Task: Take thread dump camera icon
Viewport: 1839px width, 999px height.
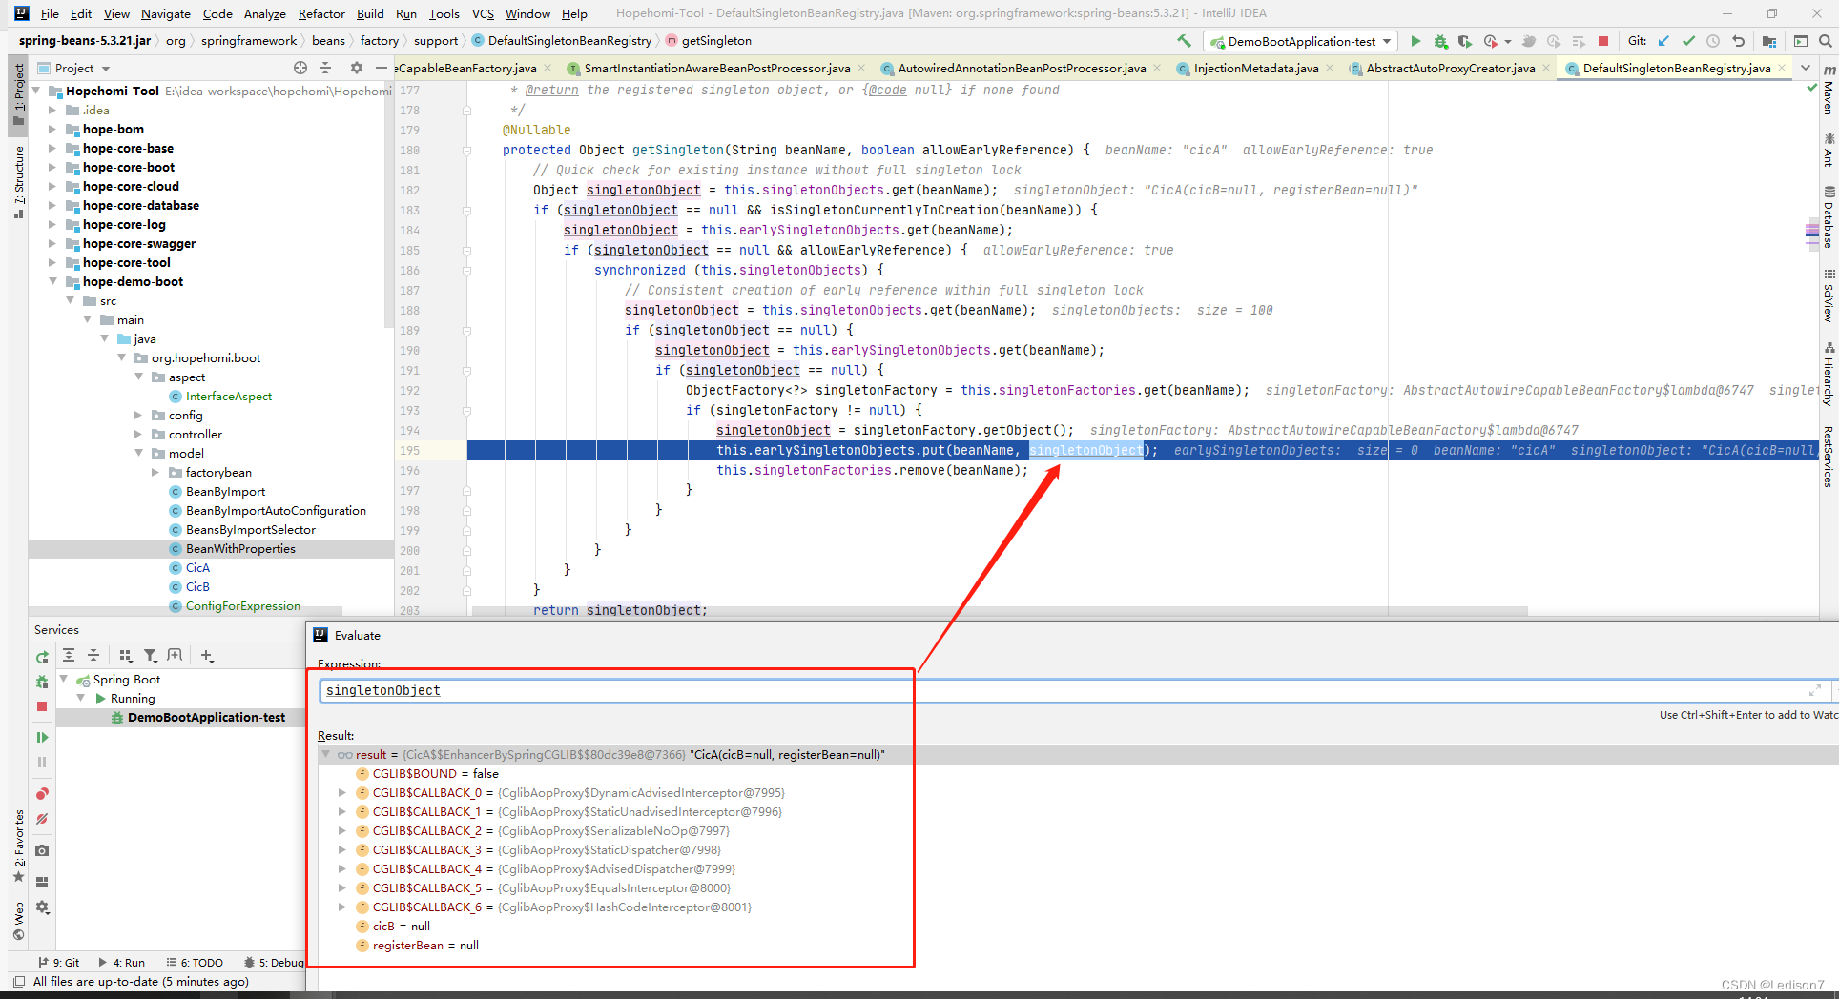Action: 42,850
